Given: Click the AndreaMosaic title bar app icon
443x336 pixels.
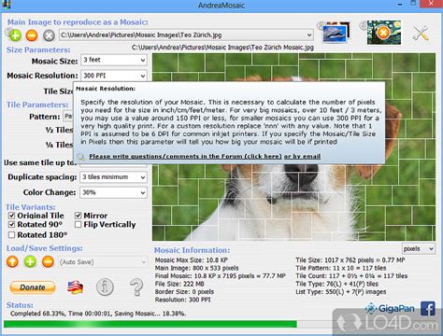Looking at the screenshot, I should pyautogui.click(x=6, y=5).
